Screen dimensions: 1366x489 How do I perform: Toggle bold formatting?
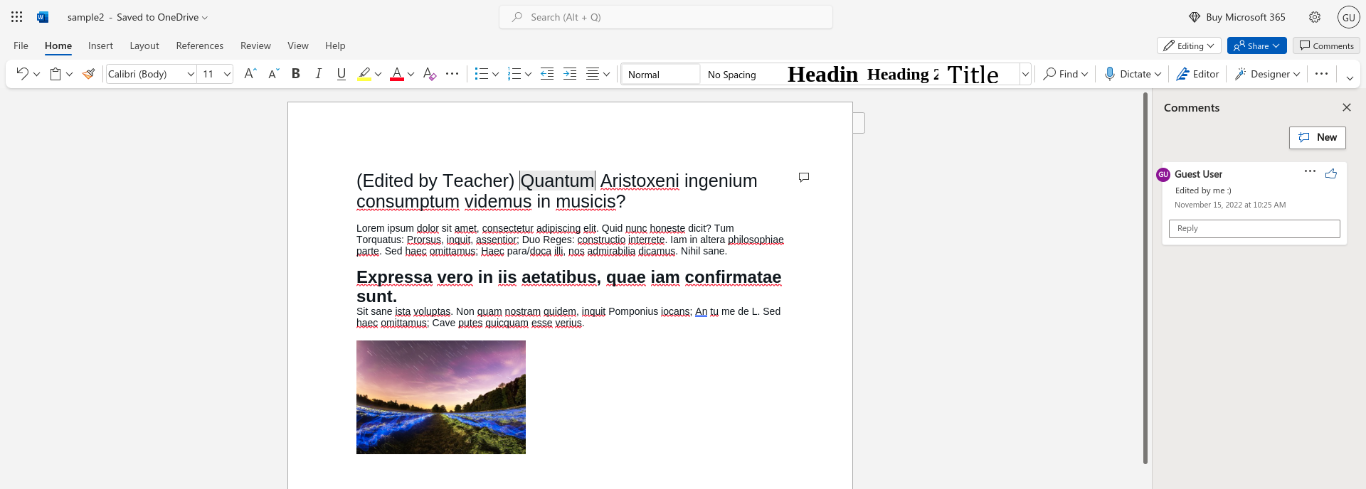[x=296, y=74]
